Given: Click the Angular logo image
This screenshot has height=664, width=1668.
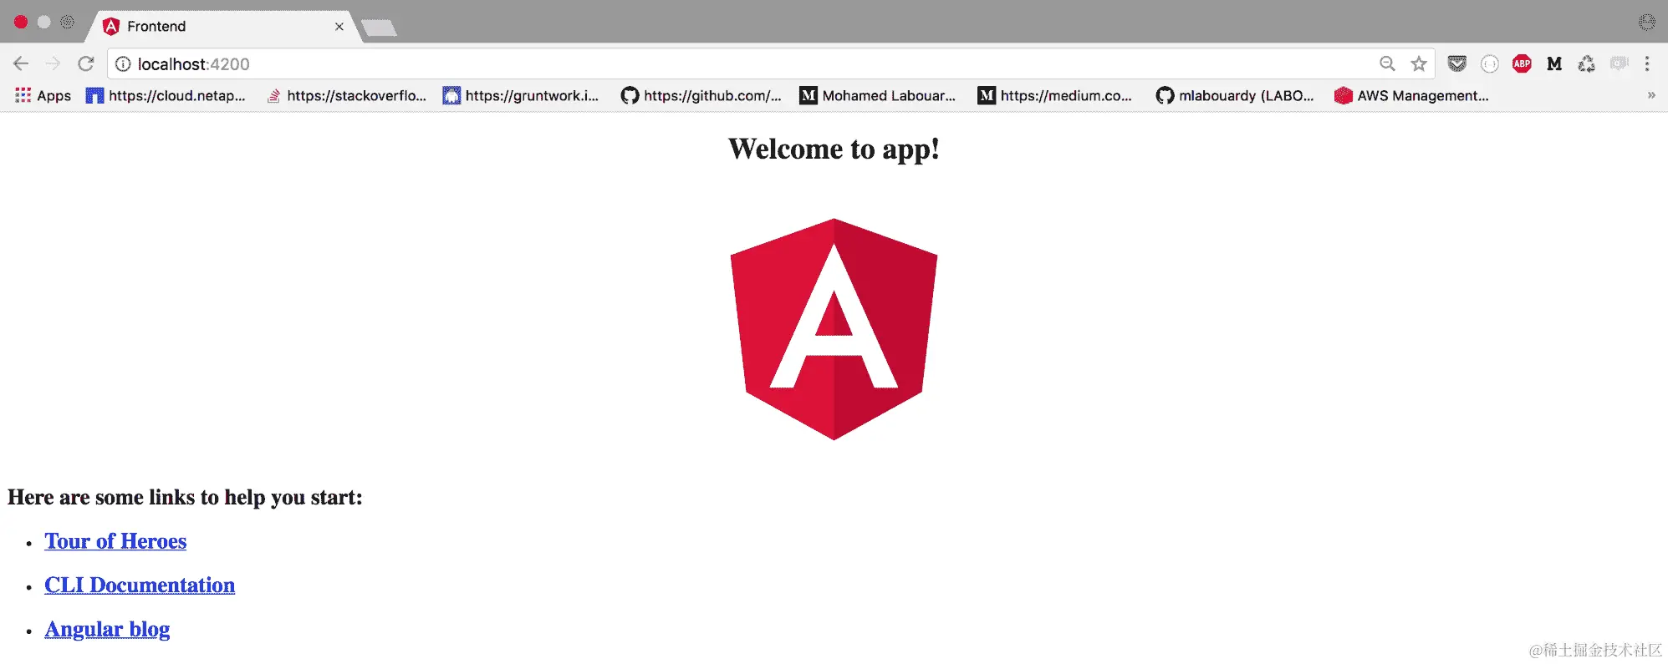Looking at the screenshot, I should tap(834, 329).
